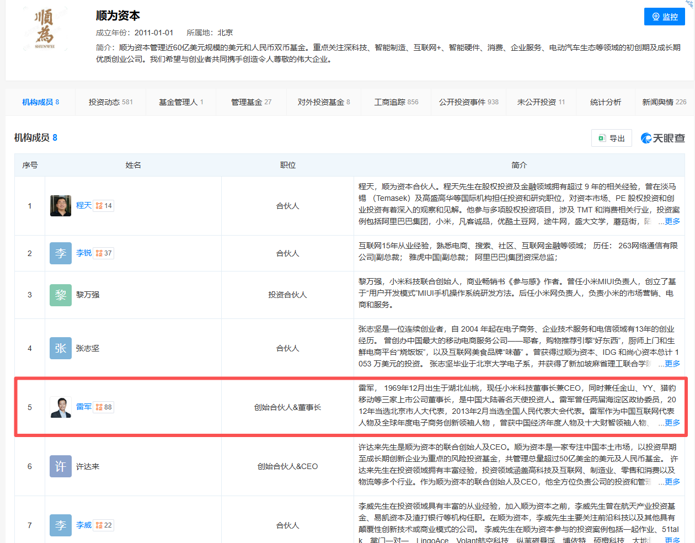
Task: Click the relation badge 14 beside 程天
Action: click(104, 206)
